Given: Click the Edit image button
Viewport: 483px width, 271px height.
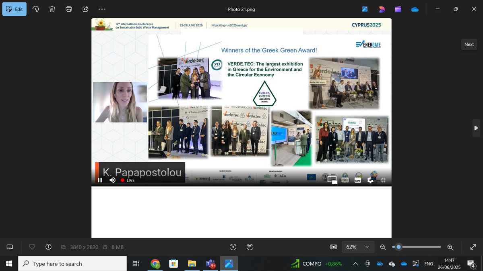Looking at the screenshot, I should pos(14,9).
